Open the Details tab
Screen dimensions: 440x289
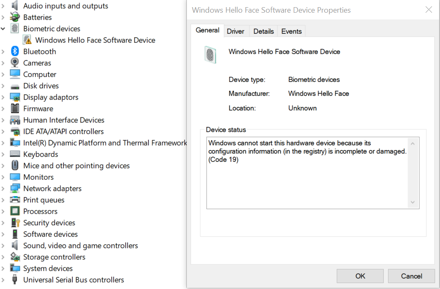[x=263, y=31]
